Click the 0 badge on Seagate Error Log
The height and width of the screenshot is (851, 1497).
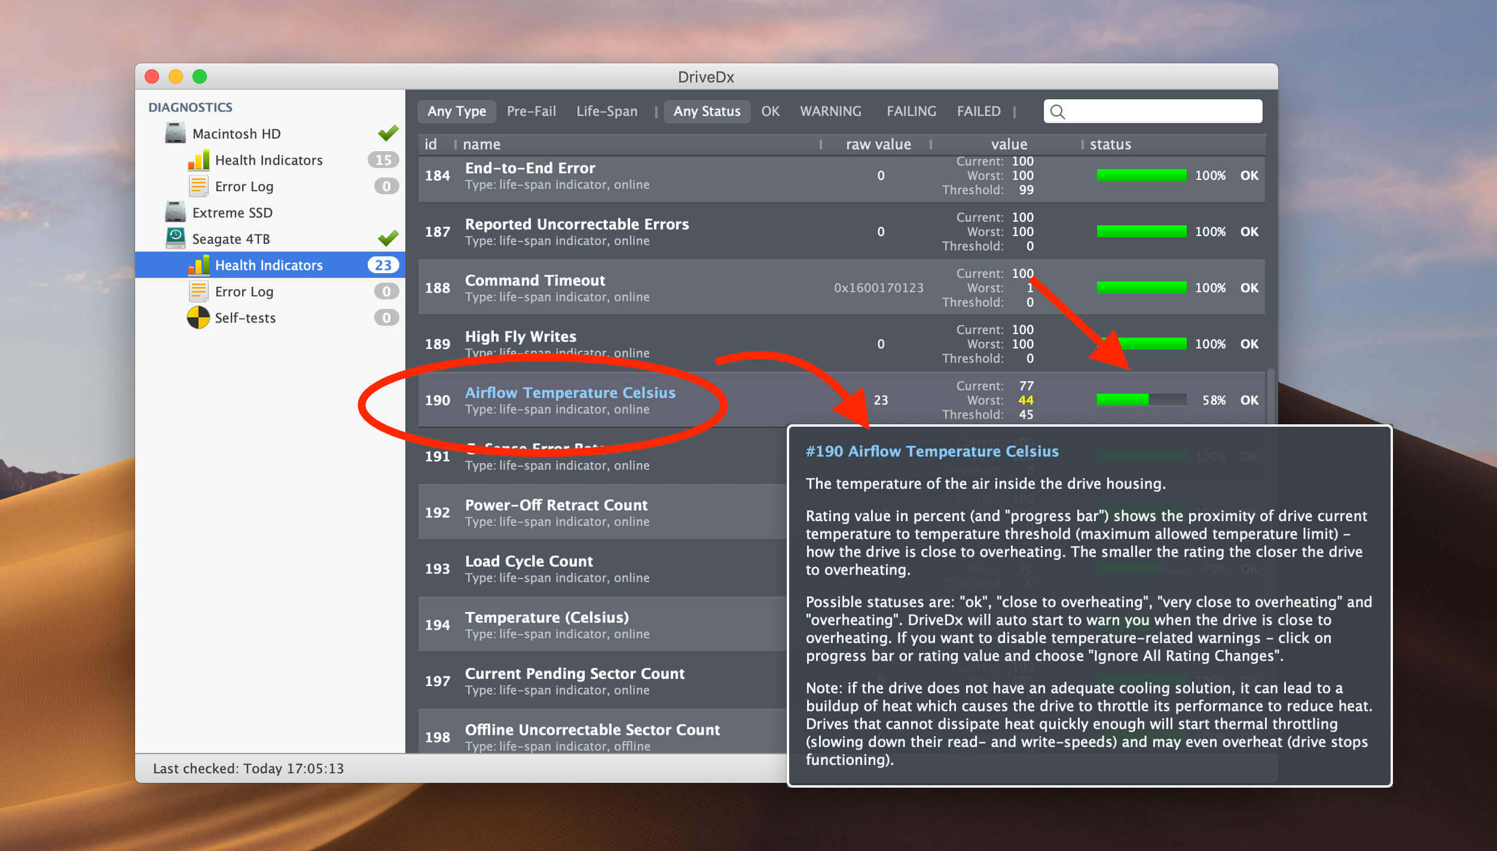click(x=386, y=292)
